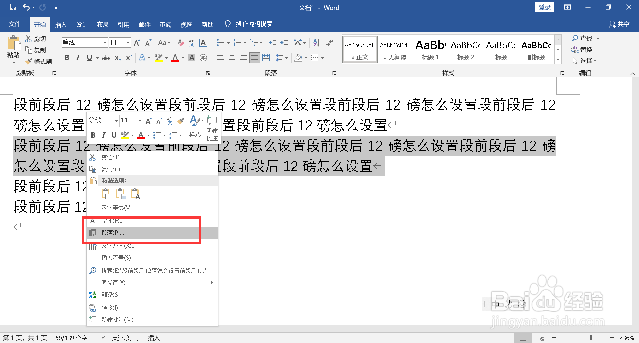Click the Superscript x² icon

[x=129, y=58]
